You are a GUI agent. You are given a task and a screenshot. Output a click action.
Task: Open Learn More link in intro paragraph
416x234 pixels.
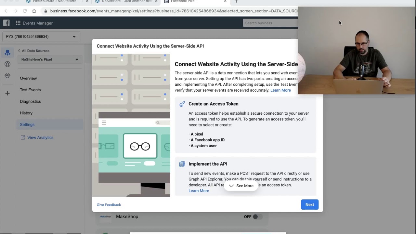pos(280,90)
